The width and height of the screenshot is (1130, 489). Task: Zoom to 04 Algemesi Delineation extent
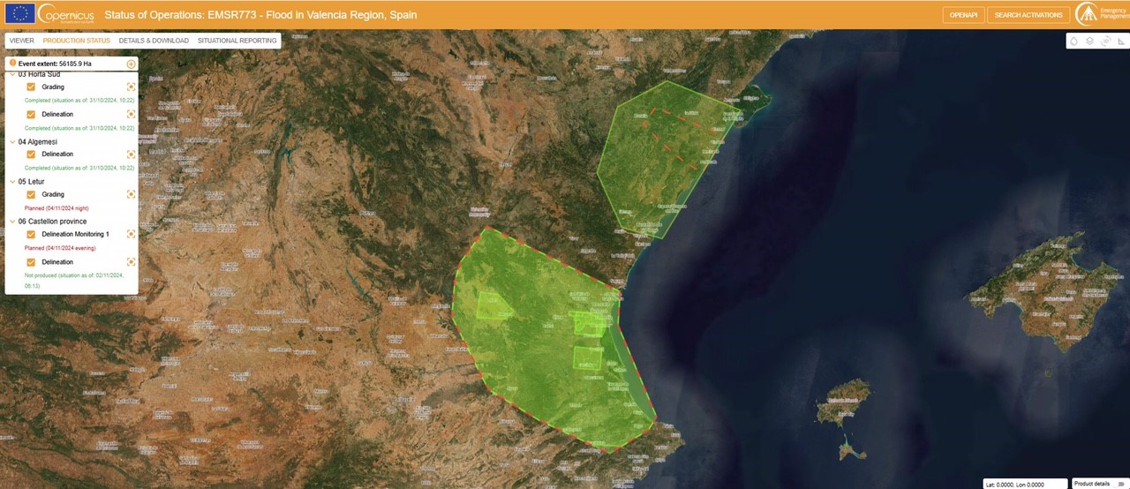tap(132, 154)
